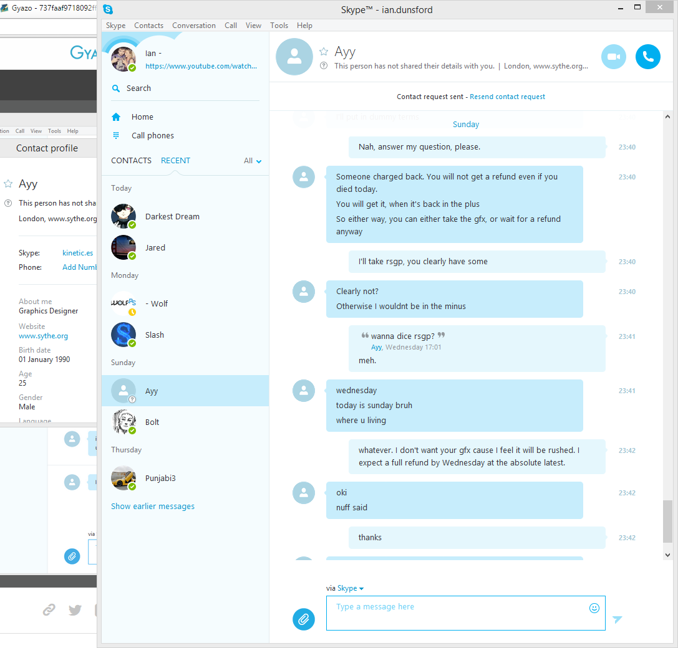Click the Twitter share icon in Gyazo window

pos(75,609)
